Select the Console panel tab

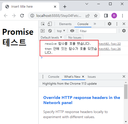[83, 24]
